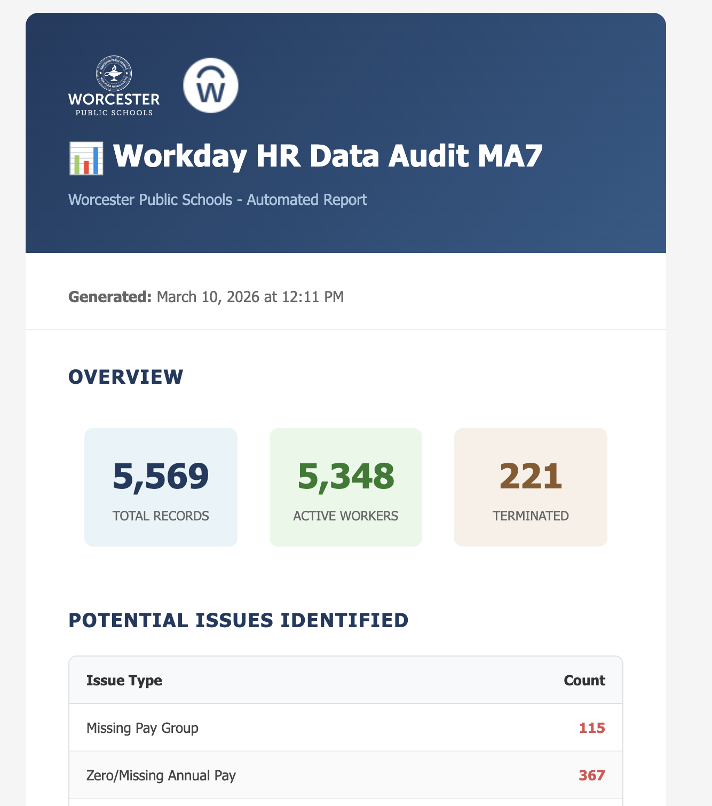The image size is (712, 806).
Task: Select the Zero/Missing Annual Pay issue row
Action: click(x=346, y=776)
